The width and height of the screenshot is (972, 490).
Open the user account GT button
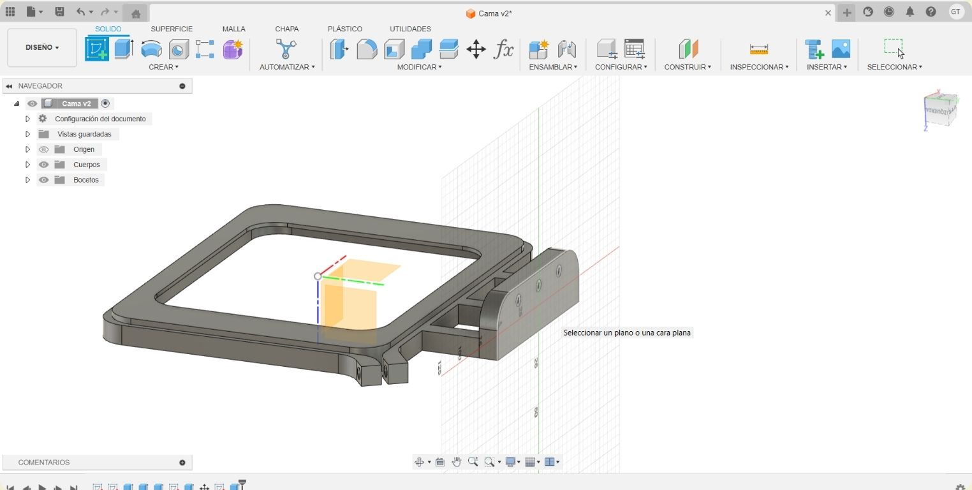pos(955,11)
